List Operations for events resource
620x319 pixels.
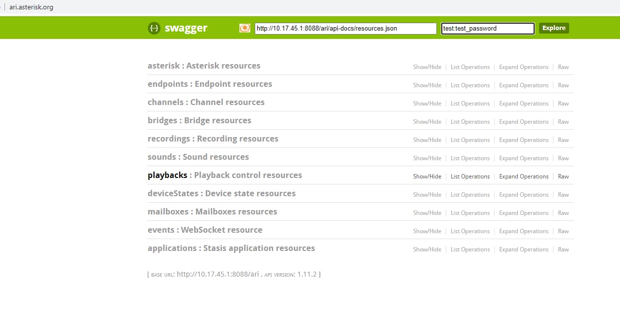(470, 231)
